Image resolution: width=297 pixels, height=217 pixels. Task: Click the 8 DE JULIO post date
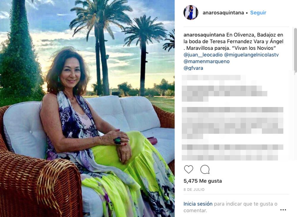point(194,190)
